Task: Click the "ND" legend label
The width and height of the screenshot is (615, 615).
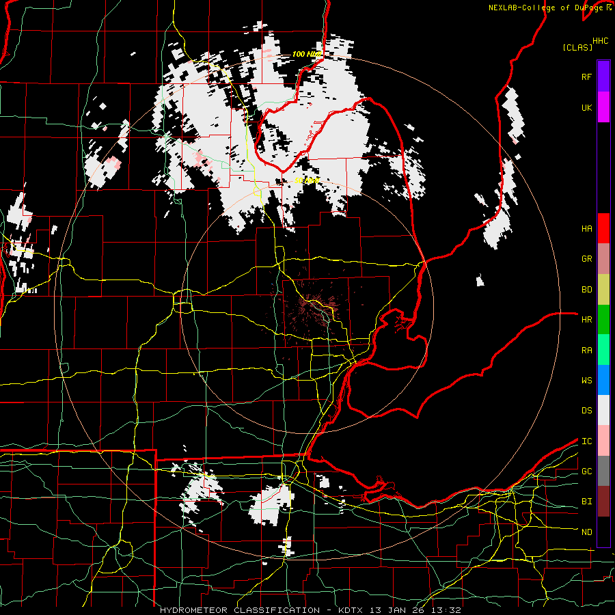Action: pyautogui.click(x=586, y=532)
